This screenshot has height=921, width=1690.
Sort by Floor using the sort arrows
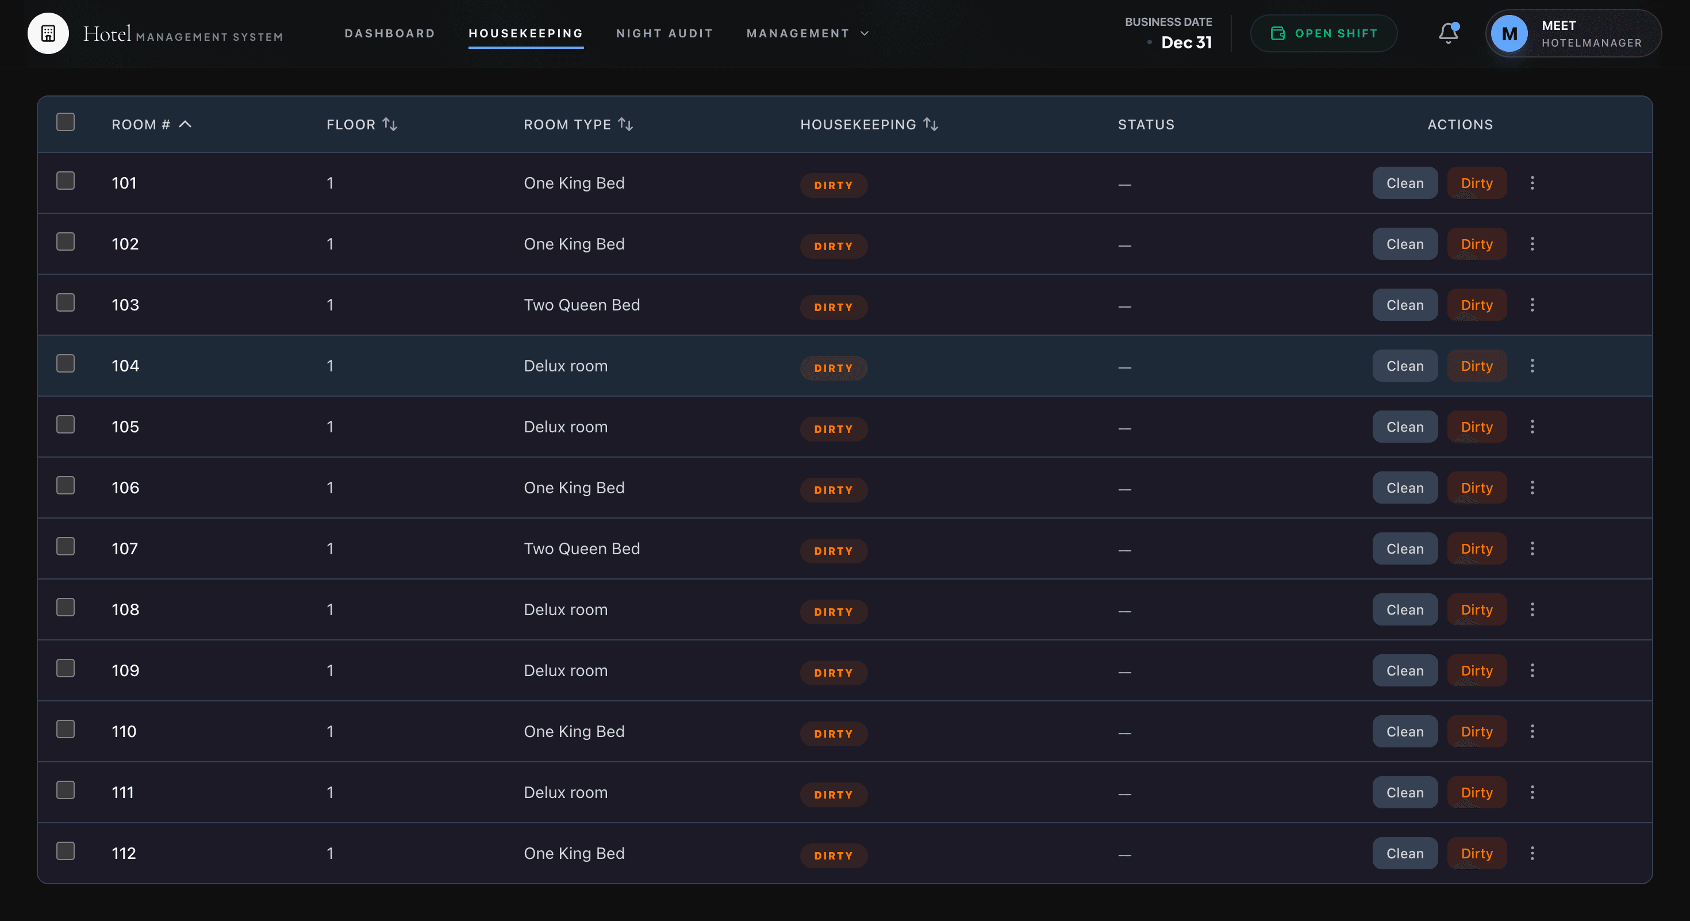point(390,124)
